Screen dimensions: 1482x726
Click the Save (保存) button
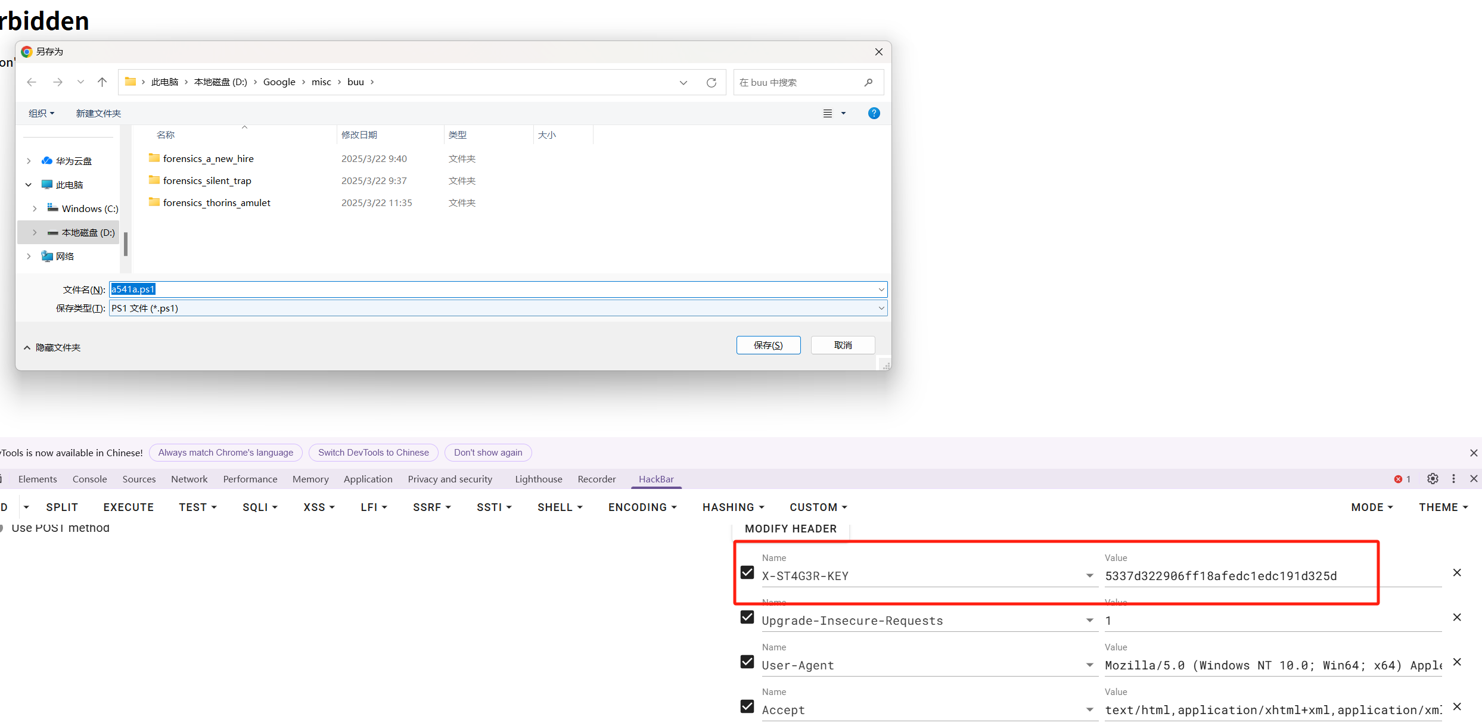point(768,345)
